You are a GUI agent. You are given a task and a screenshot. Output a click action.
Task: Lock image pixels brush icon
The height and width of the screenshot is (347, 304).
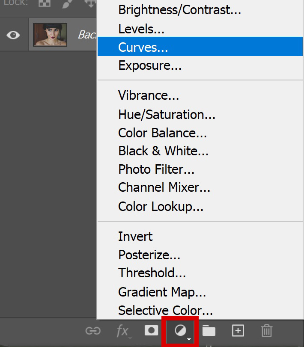(x=67, y=3)
